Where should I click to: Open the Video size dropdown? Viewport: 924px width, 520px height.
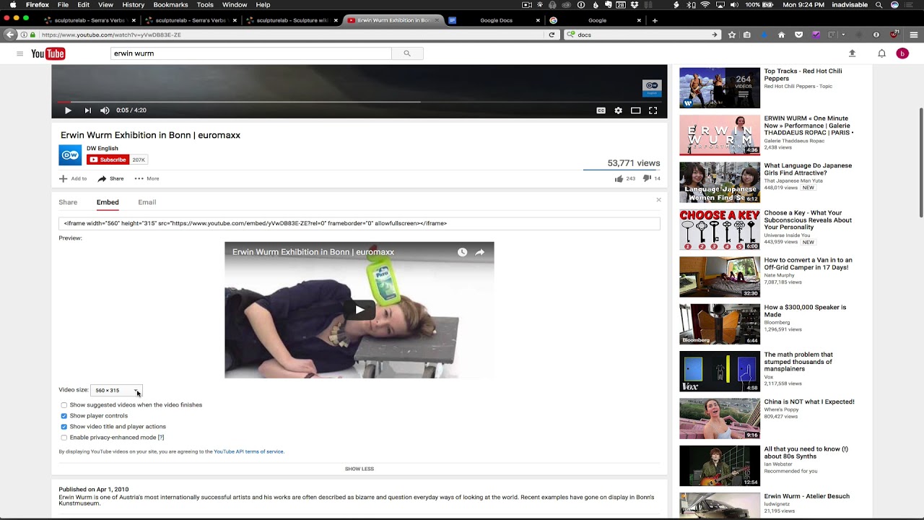click(x=116, y=390)
